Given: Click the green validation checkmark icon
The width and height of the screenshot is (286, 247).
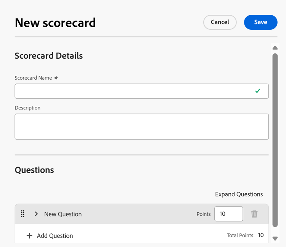Looking at the screenshot, I should pyautogui.click(x=257, y=91).
